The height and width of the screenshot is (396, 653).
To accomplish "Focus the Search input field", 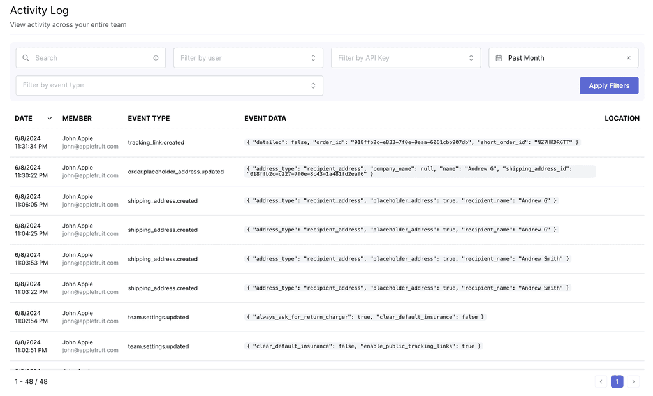I will pyautogui.click(x=91, y=58).
